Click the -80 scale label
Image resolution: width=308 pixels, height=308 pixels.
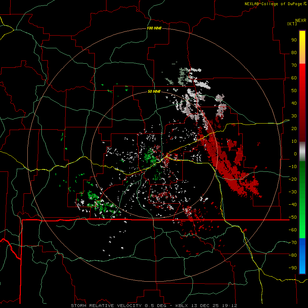(293, 255)
